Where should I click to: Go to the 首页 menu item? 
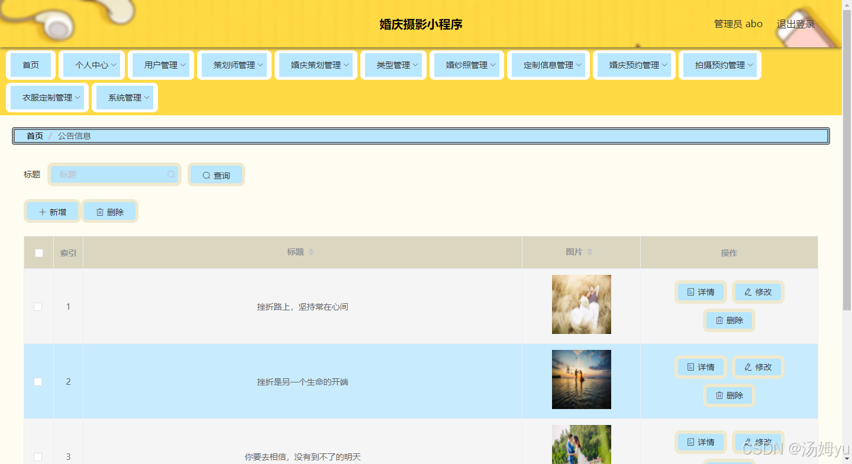(31, 65)
